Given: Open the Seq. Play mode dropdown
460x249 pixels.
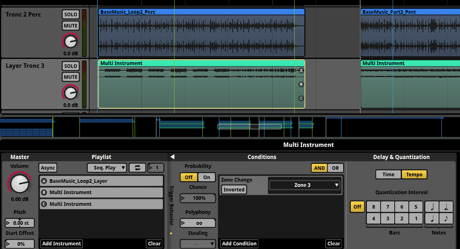Looking at the screenshot, I should [107, 167].
